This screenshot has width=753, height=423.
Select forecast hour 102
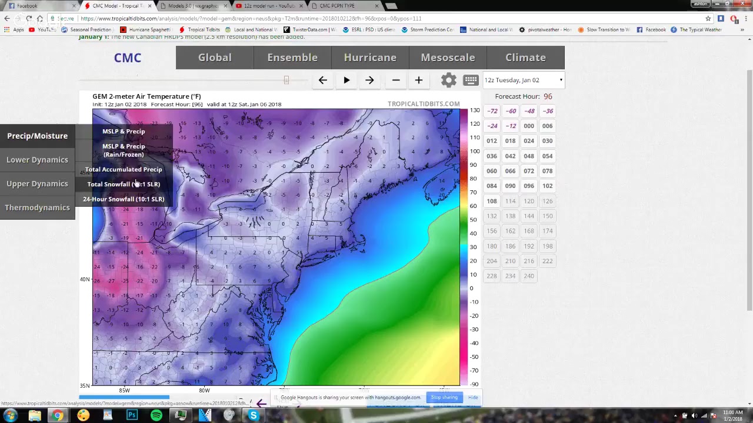pyautogui.click(x=547, y=186)
